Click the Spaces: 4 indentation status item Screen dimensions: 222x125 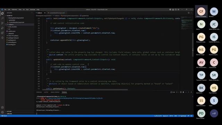[x=165, y=116]
